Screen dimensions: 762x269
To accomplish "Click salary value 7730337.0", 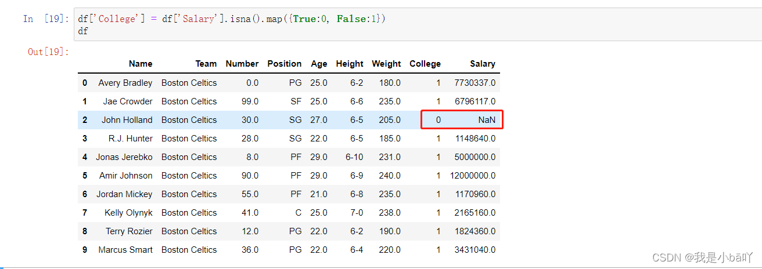I will 475,83.
